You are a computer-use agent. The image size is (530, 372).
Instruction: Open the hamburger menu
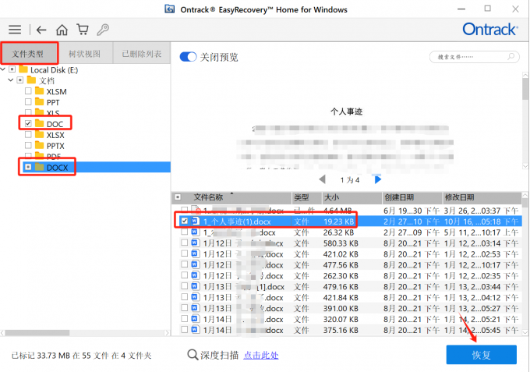click(x=15, y=30)
